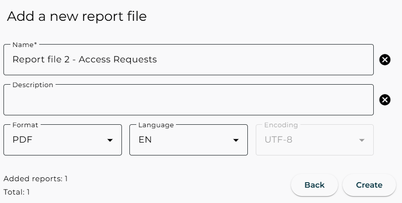Click the 'Format' field label
Viewport: 402px width, 203px height.
25,125
